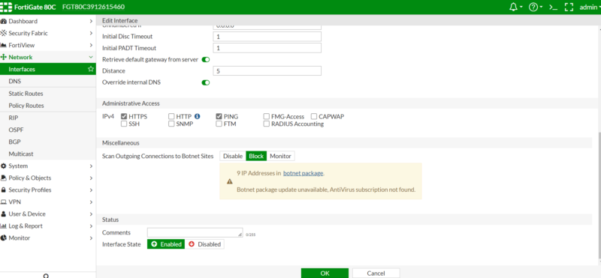
Task: Click the search magnifier icon in the sidebar
Action: point(46,276)
